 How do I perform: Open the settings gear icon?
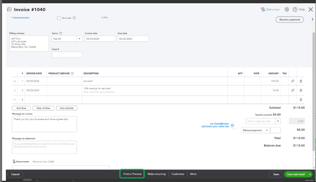(x=287, y=9)
